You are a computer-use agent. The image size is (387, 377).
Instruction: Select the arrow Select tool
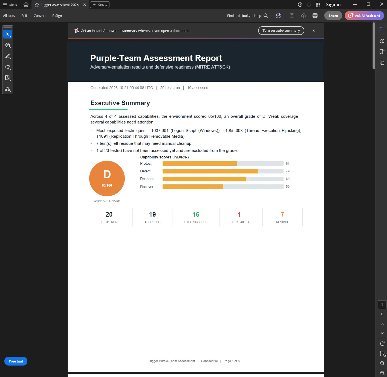(x=8, y=34)
